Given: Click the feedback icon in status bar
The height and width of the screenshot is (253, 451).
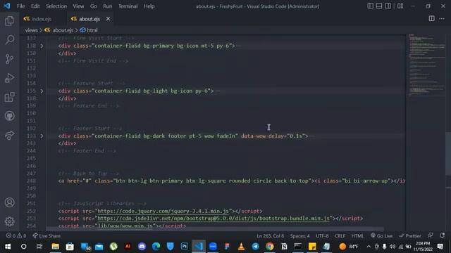Looking at the screenshot, I should click(x=431, y=235).
